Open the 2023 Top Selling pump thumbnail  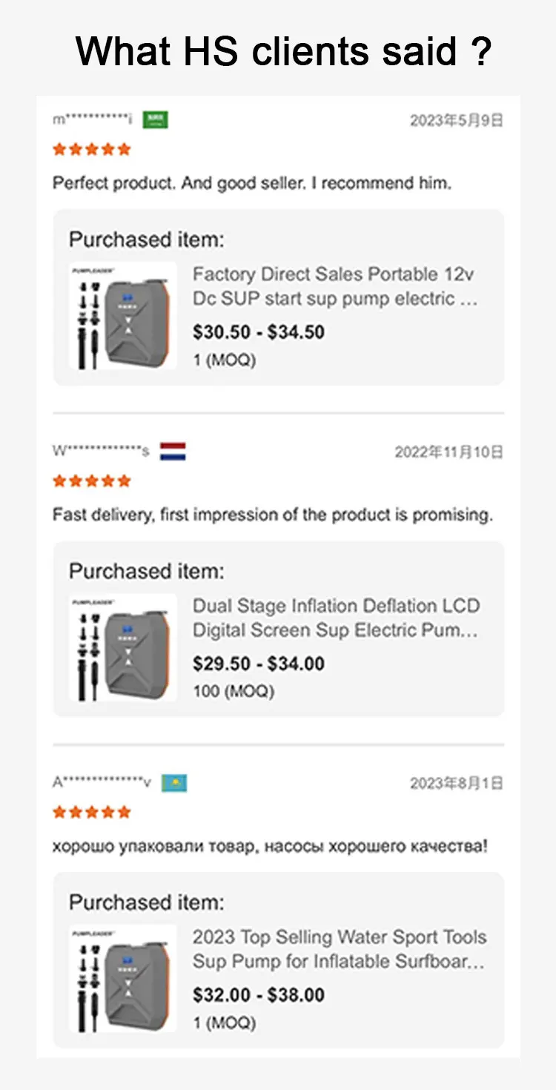coord(123,979)
